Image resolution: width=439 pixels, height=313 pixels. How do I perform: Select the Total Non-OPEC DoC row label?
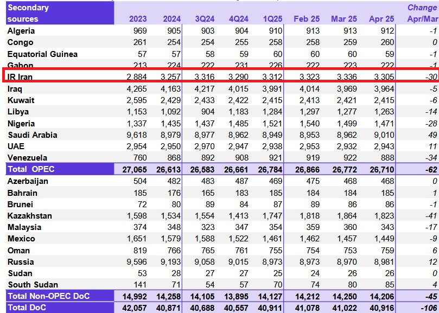[x=48, y=296]
